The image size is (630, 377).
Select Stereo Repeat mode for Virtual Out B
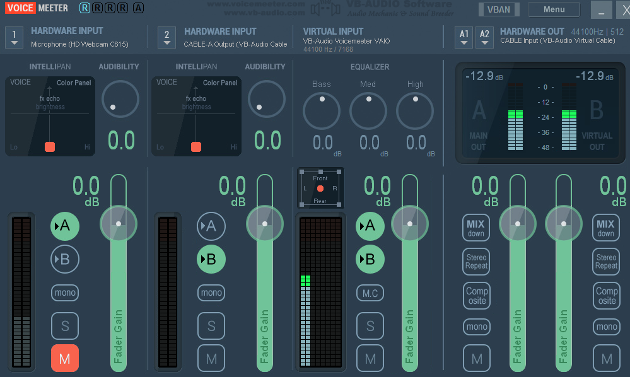coord(606,262)
